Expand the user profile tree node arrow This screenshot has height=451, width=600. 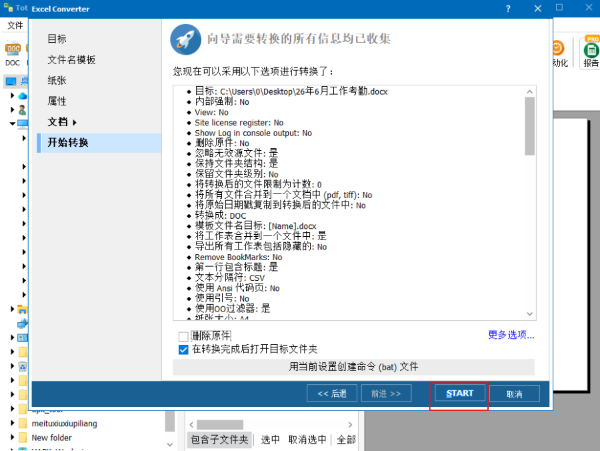pos(12,109)
